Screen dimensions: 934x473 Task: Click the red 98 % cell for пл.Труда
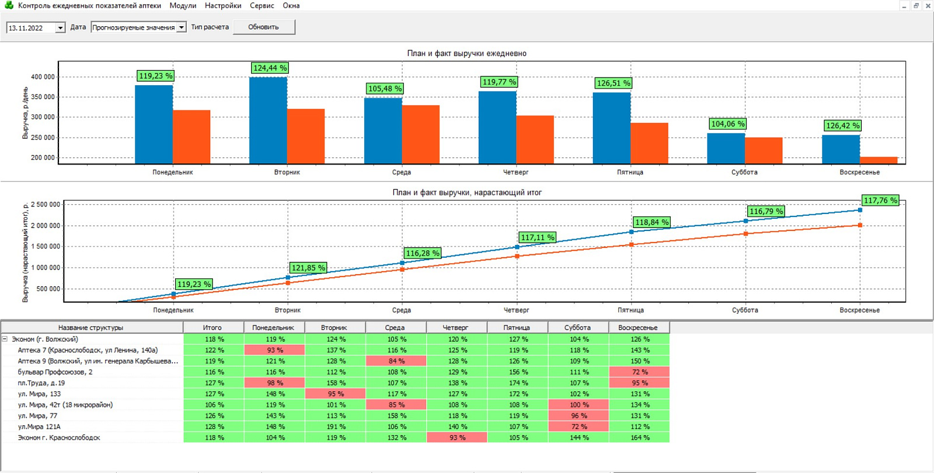[274, 383]
